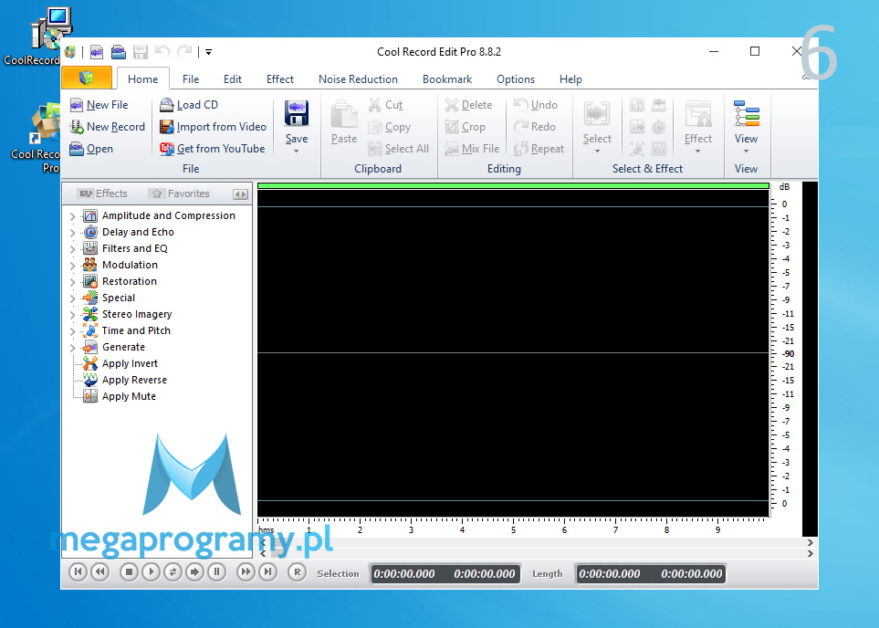
Task: Toggle the loop playback button
Action: (x=173, y=572)
